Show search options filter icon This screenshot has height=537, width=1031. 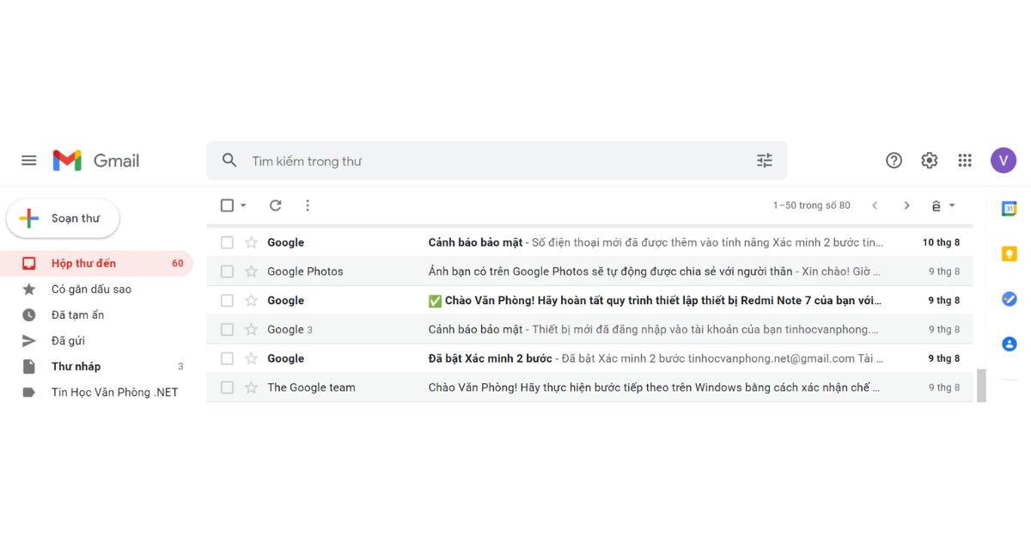click(x=765, y=161)
